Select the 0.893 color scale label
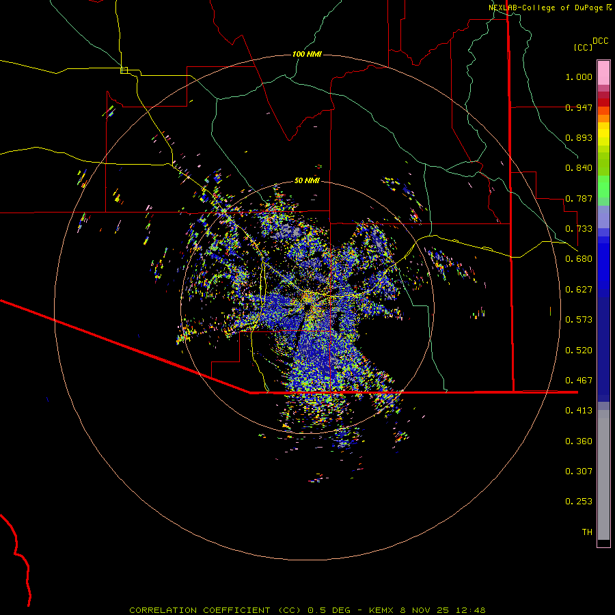Viewport: 615px width, 615px height. pos(579,137)
